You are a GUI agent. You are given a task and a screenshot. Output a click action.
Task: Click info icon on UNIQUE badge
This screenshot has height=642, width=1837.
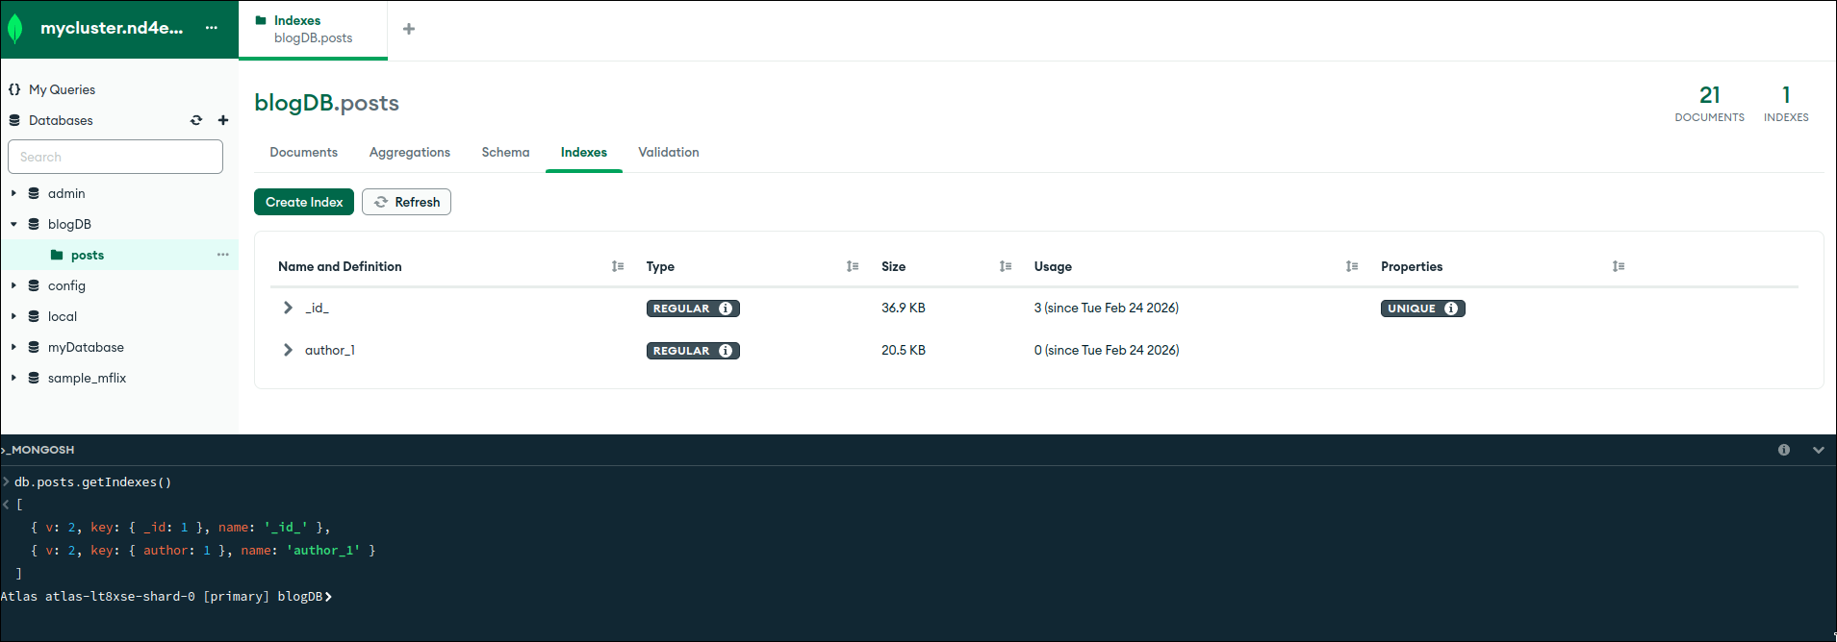click(x=1451, y=309)
